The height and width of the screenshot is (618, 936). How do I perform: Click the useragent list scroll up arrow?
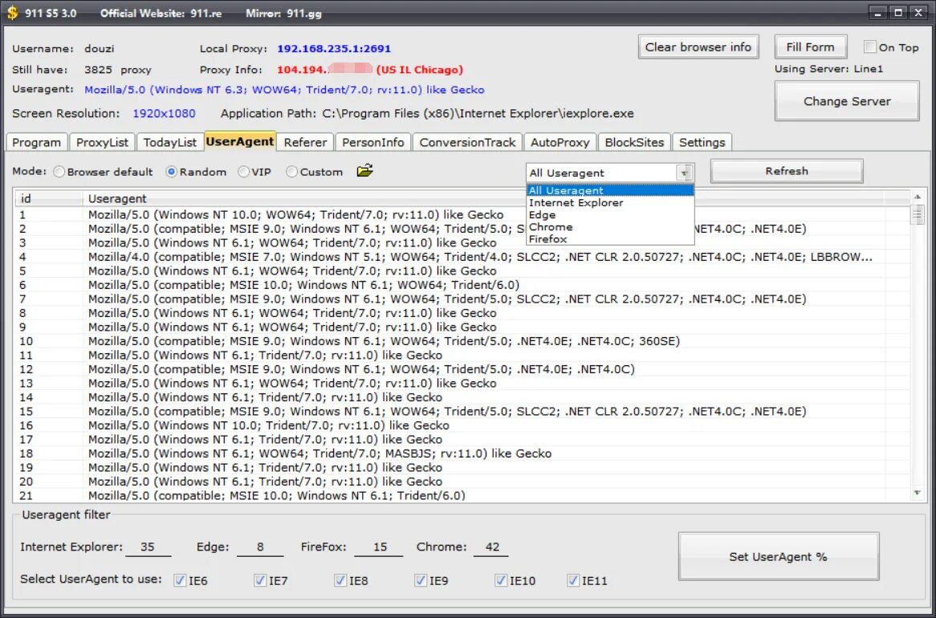[918, 197]
